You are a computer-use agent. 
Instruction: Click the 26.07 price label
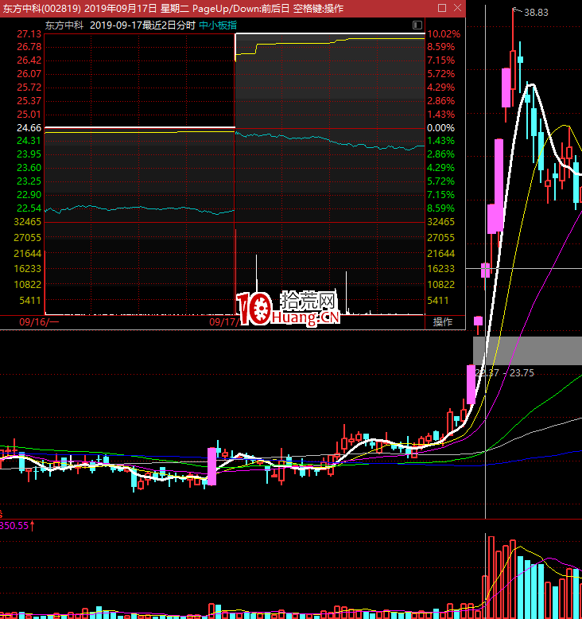pyautogui.click(x=29, y=73)
